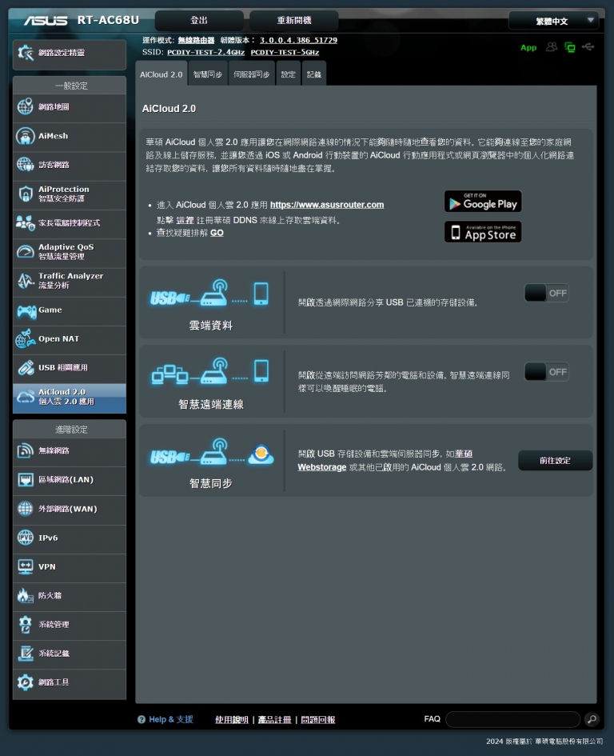Screen dimensions: 614x756
Task: Open the 繁體中文 language dropdown
Action: (553, 21)
